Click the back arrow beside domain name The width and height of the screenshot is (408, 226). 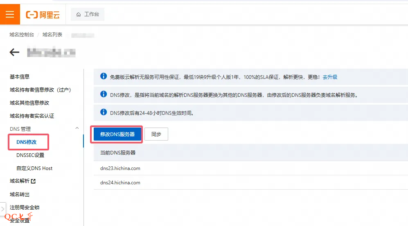(15, 52)
